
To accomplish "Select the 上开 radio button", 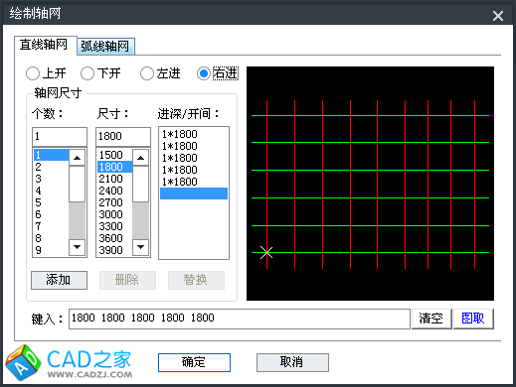I will point(33,73).
